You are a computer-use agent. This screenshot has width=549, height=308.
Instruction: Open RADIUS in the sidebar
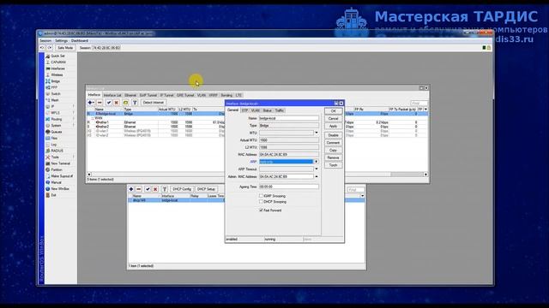[x=57, y=151]
